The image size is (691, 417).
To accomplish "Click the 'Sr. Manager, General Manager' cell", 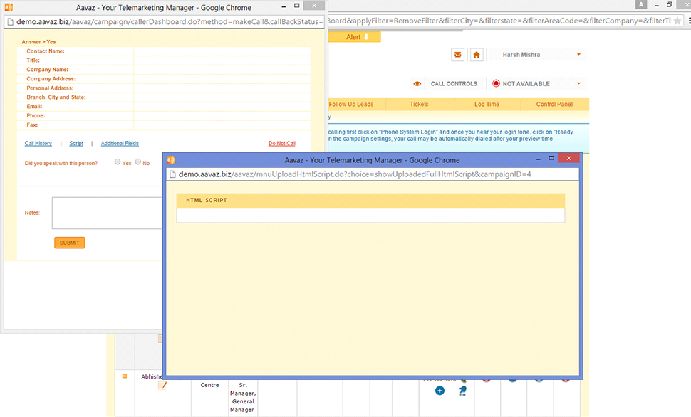I will [242, 397].
